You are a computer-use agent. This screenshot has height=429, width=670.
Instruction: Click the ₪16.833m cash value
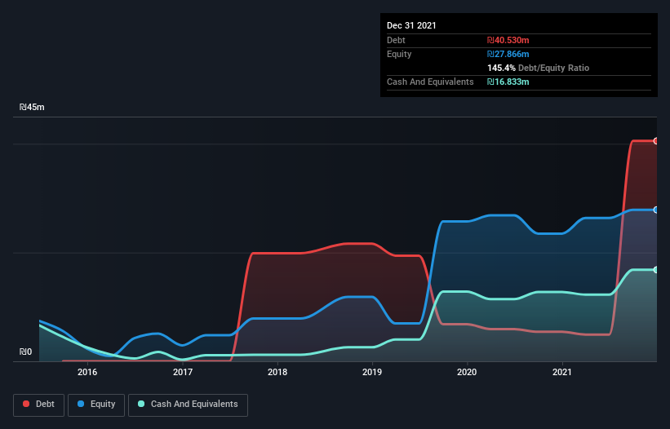508,82
